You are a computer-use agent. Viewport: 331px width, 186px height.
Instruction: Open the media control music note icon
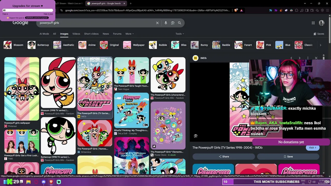[x=302, y=10]
